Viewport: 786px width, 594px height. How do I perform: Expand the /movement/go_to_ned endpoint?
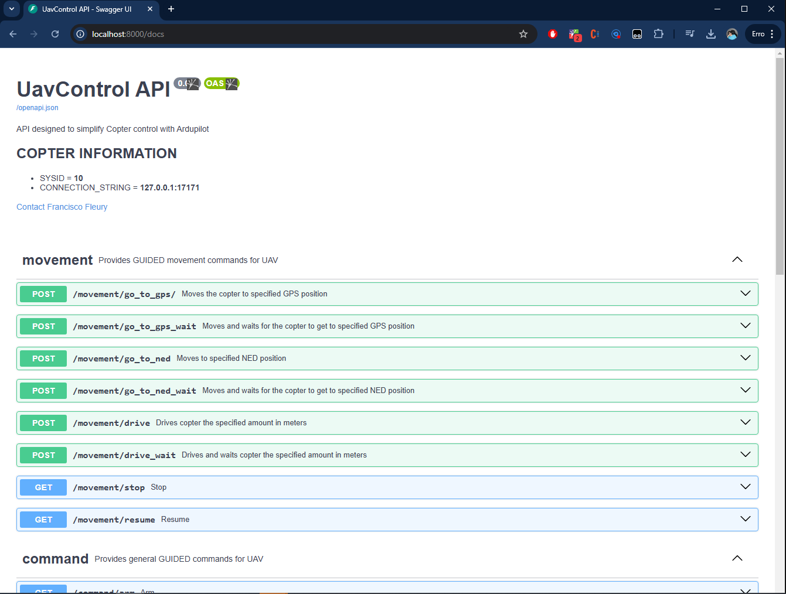pos(746,358)
